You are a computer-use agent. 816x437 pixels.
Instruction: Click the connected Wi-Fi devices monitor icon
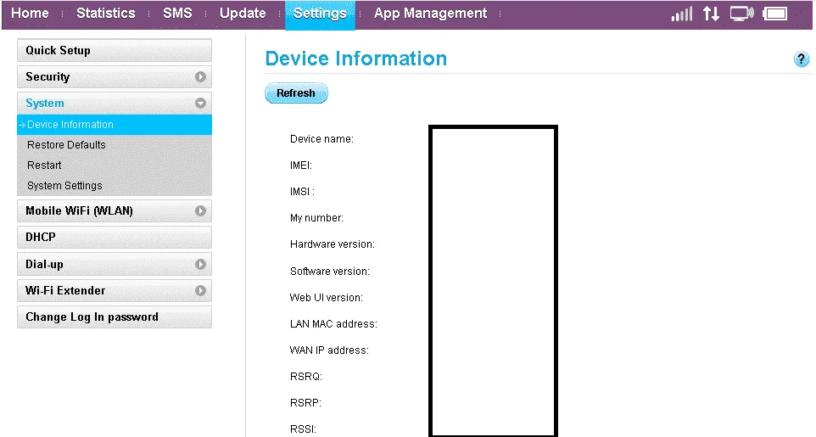[x=741, y=14]
